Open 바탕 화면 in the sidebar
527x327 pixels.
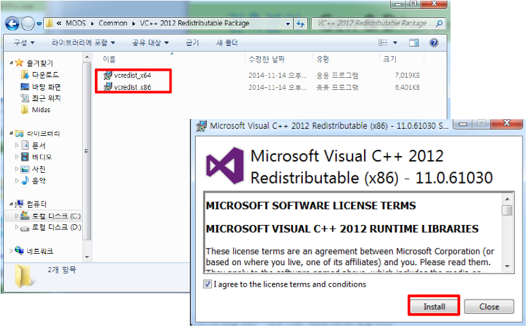(47, 87)
